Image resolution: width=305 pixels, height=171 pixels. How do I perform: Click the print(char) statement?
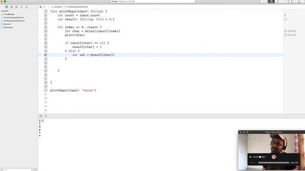(75, 35)
